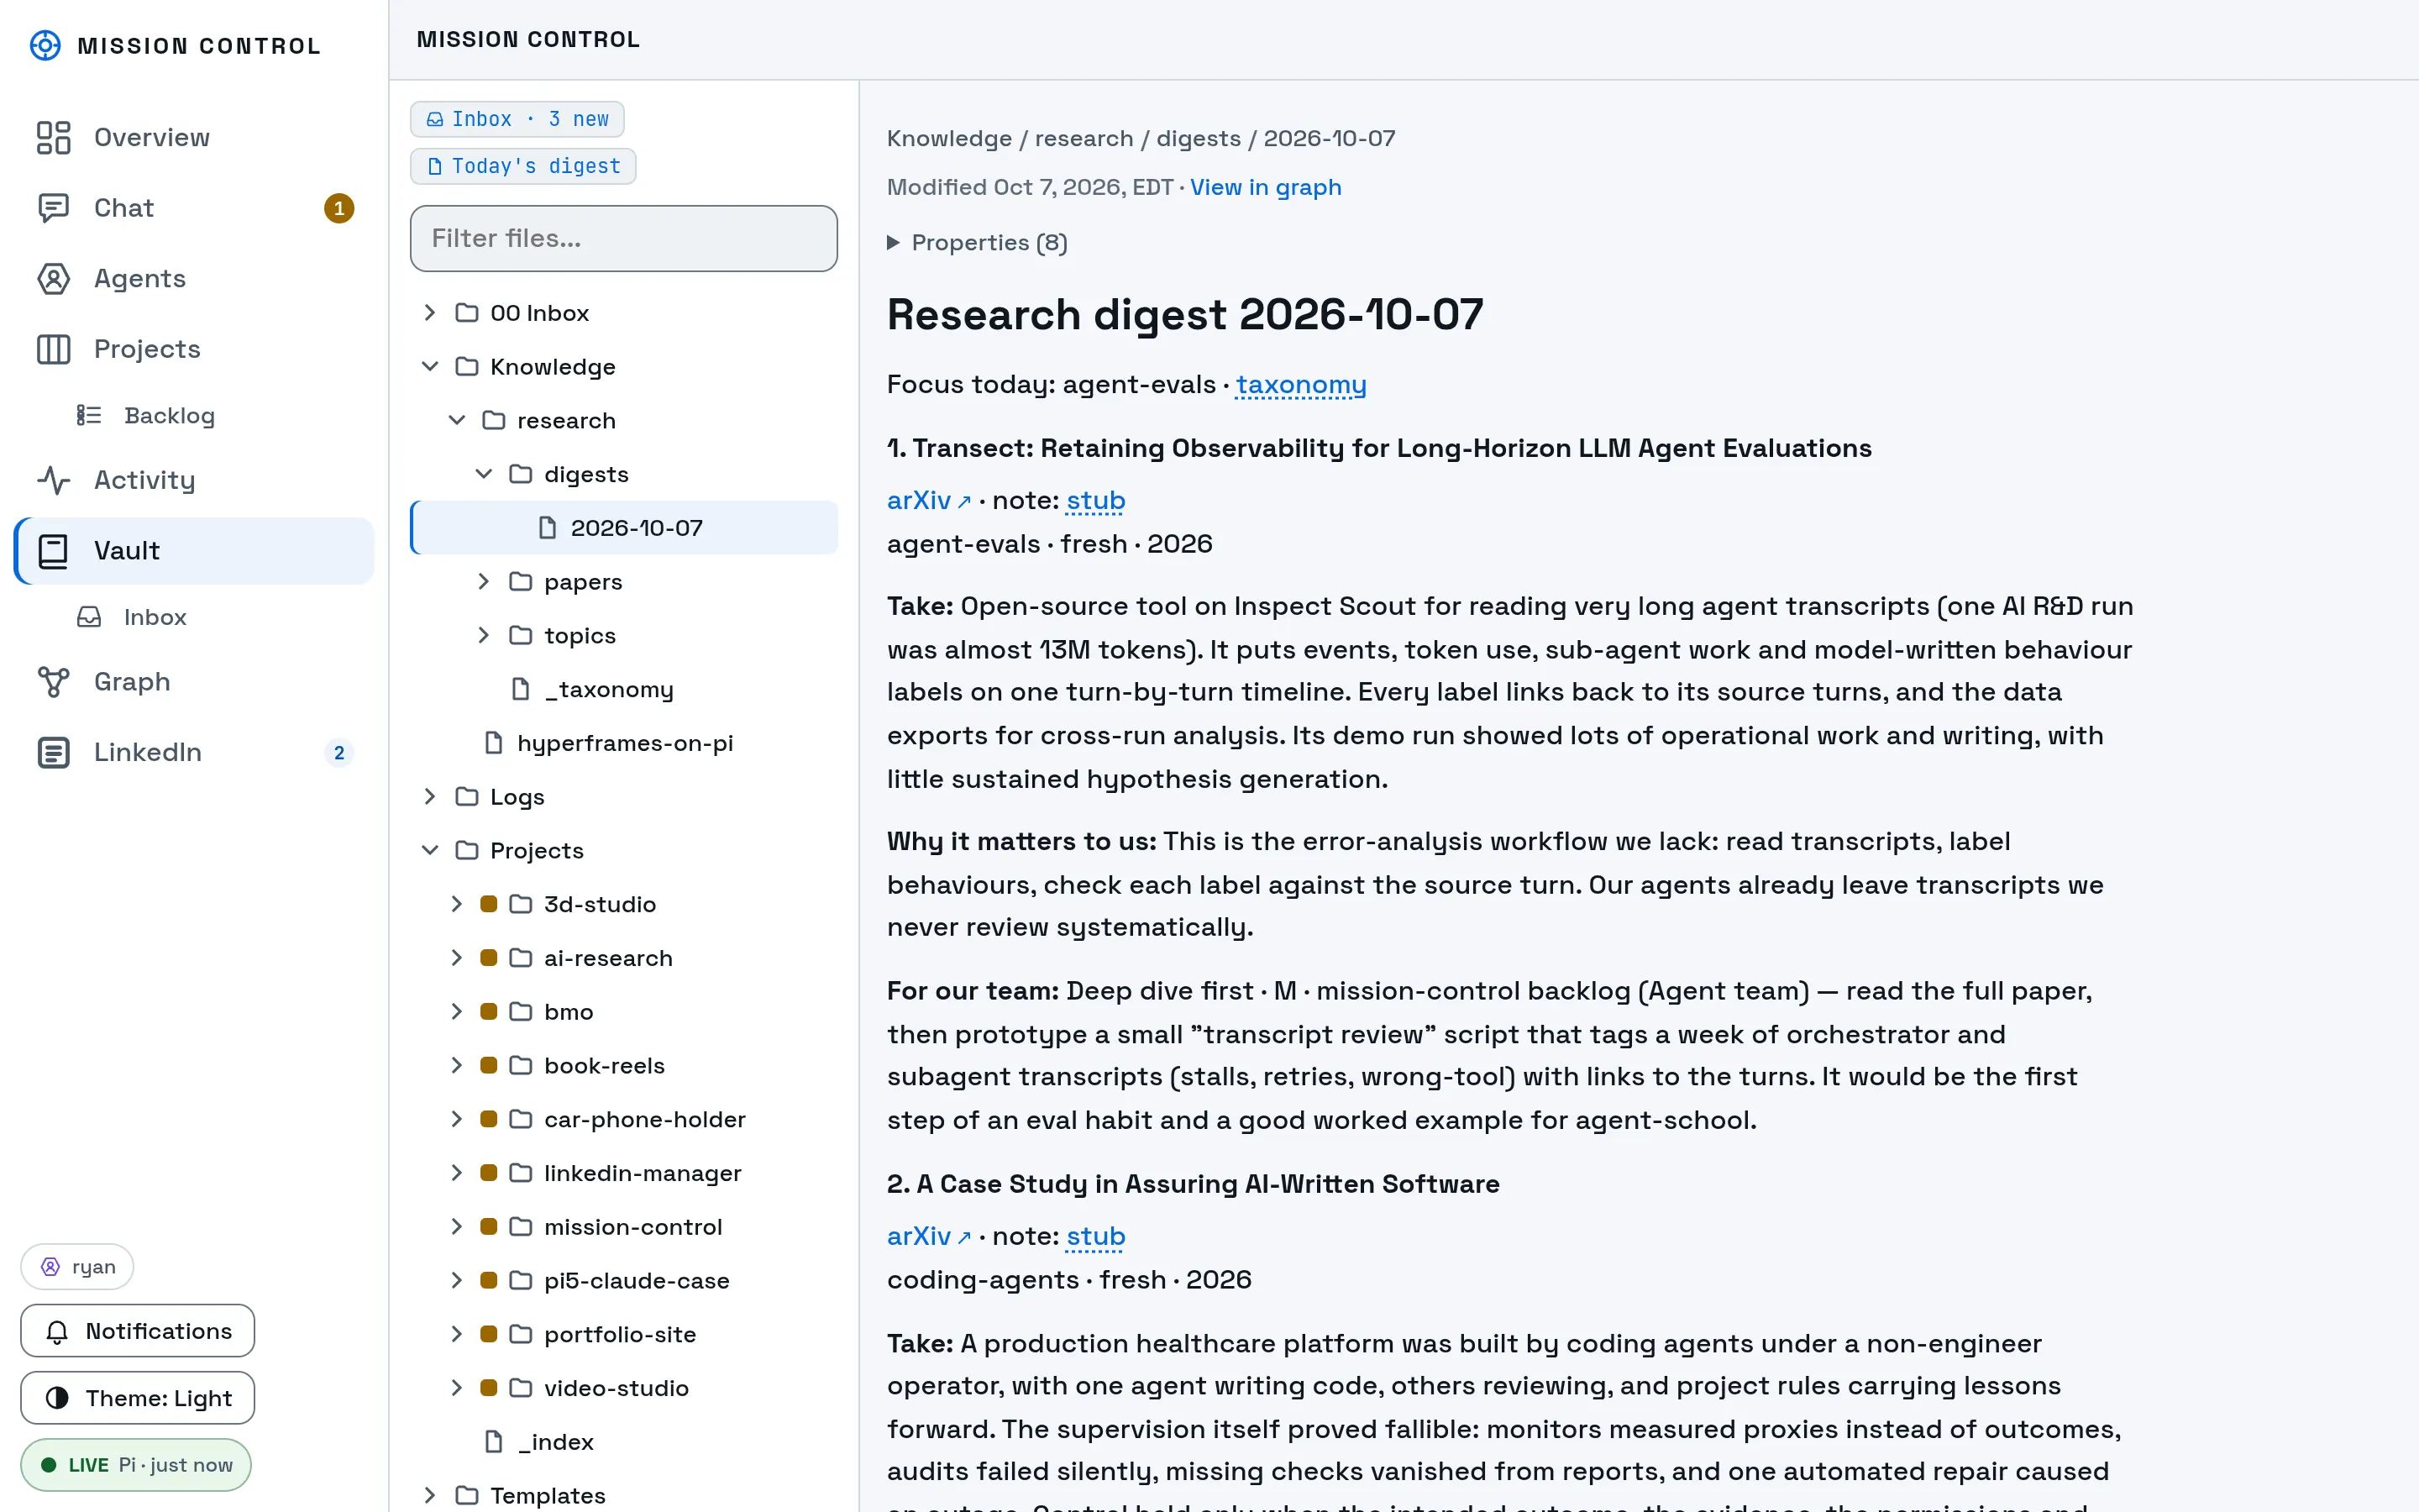
Task: Click the orange marker on 3d-studio
Action: click(489, 904)
